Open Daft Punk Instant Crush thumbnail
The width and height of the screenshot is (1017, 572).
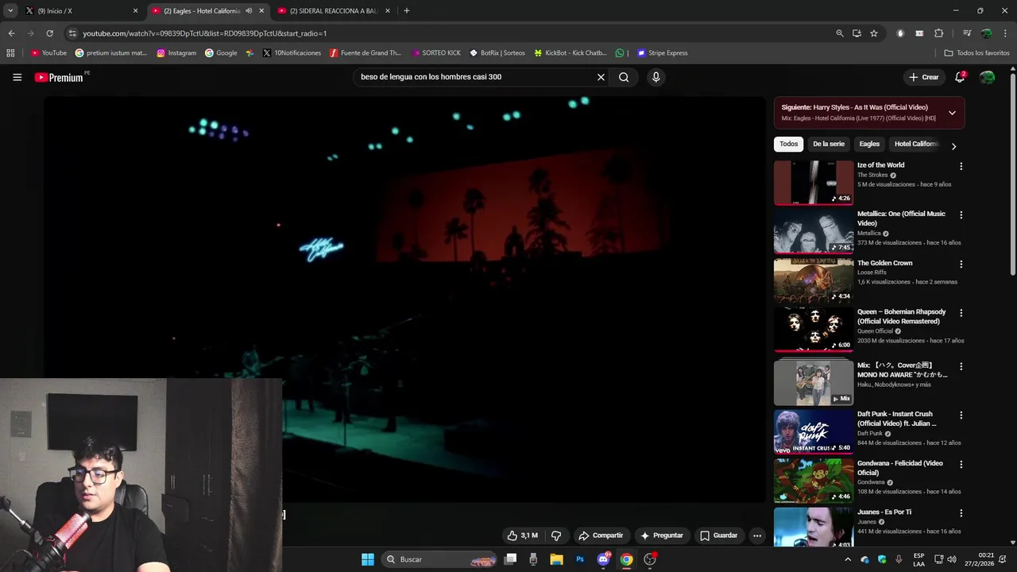pos(814,431)
